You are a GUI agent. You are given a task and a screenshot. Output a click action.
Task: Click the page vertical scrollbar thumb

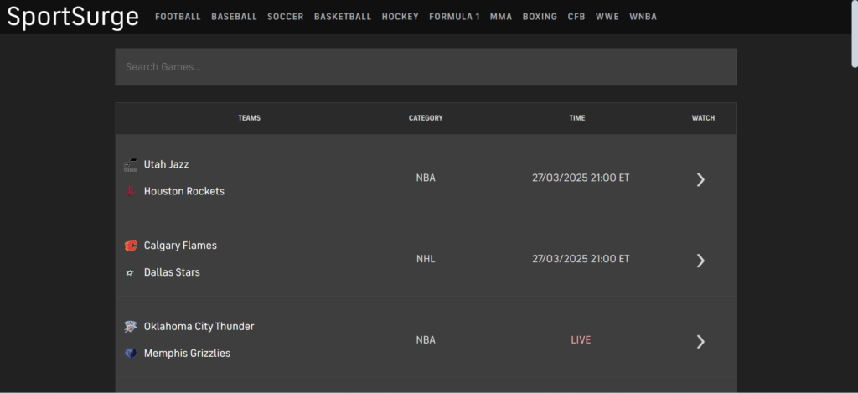coord(855,34)
